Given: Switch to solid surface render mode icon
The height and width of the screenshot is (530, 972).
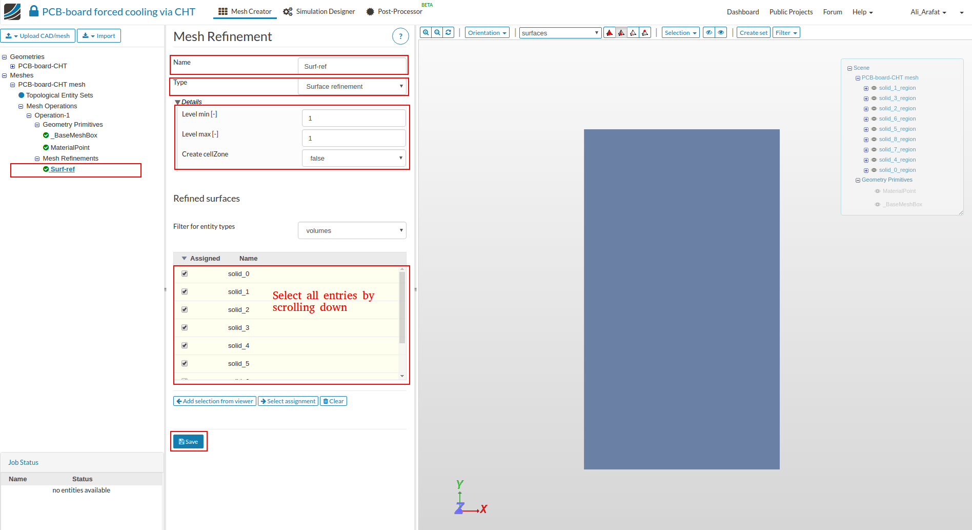Looking at the screenshot, I should [x=610, y=33].
